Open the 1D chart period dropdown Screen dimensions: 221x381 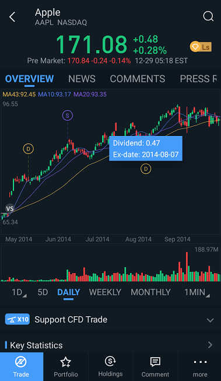pyautogui.click(x=19, y=292)
